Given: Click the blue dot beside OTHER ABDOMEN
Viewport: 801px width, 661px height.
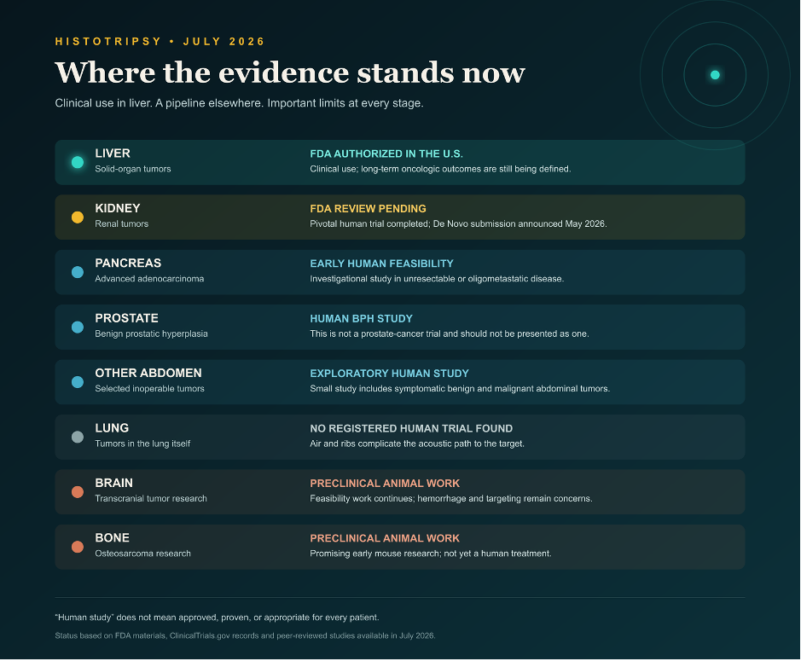Looking at the screenshot, I should point(78,381).
